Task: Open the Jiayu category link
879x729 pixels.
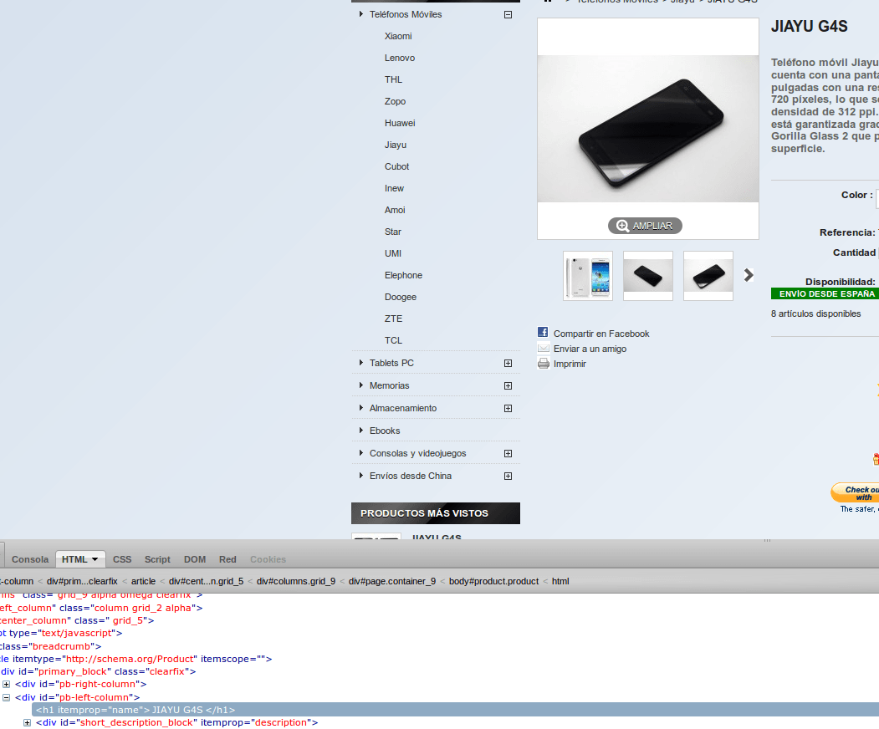Action: click(x=396, y=145)
